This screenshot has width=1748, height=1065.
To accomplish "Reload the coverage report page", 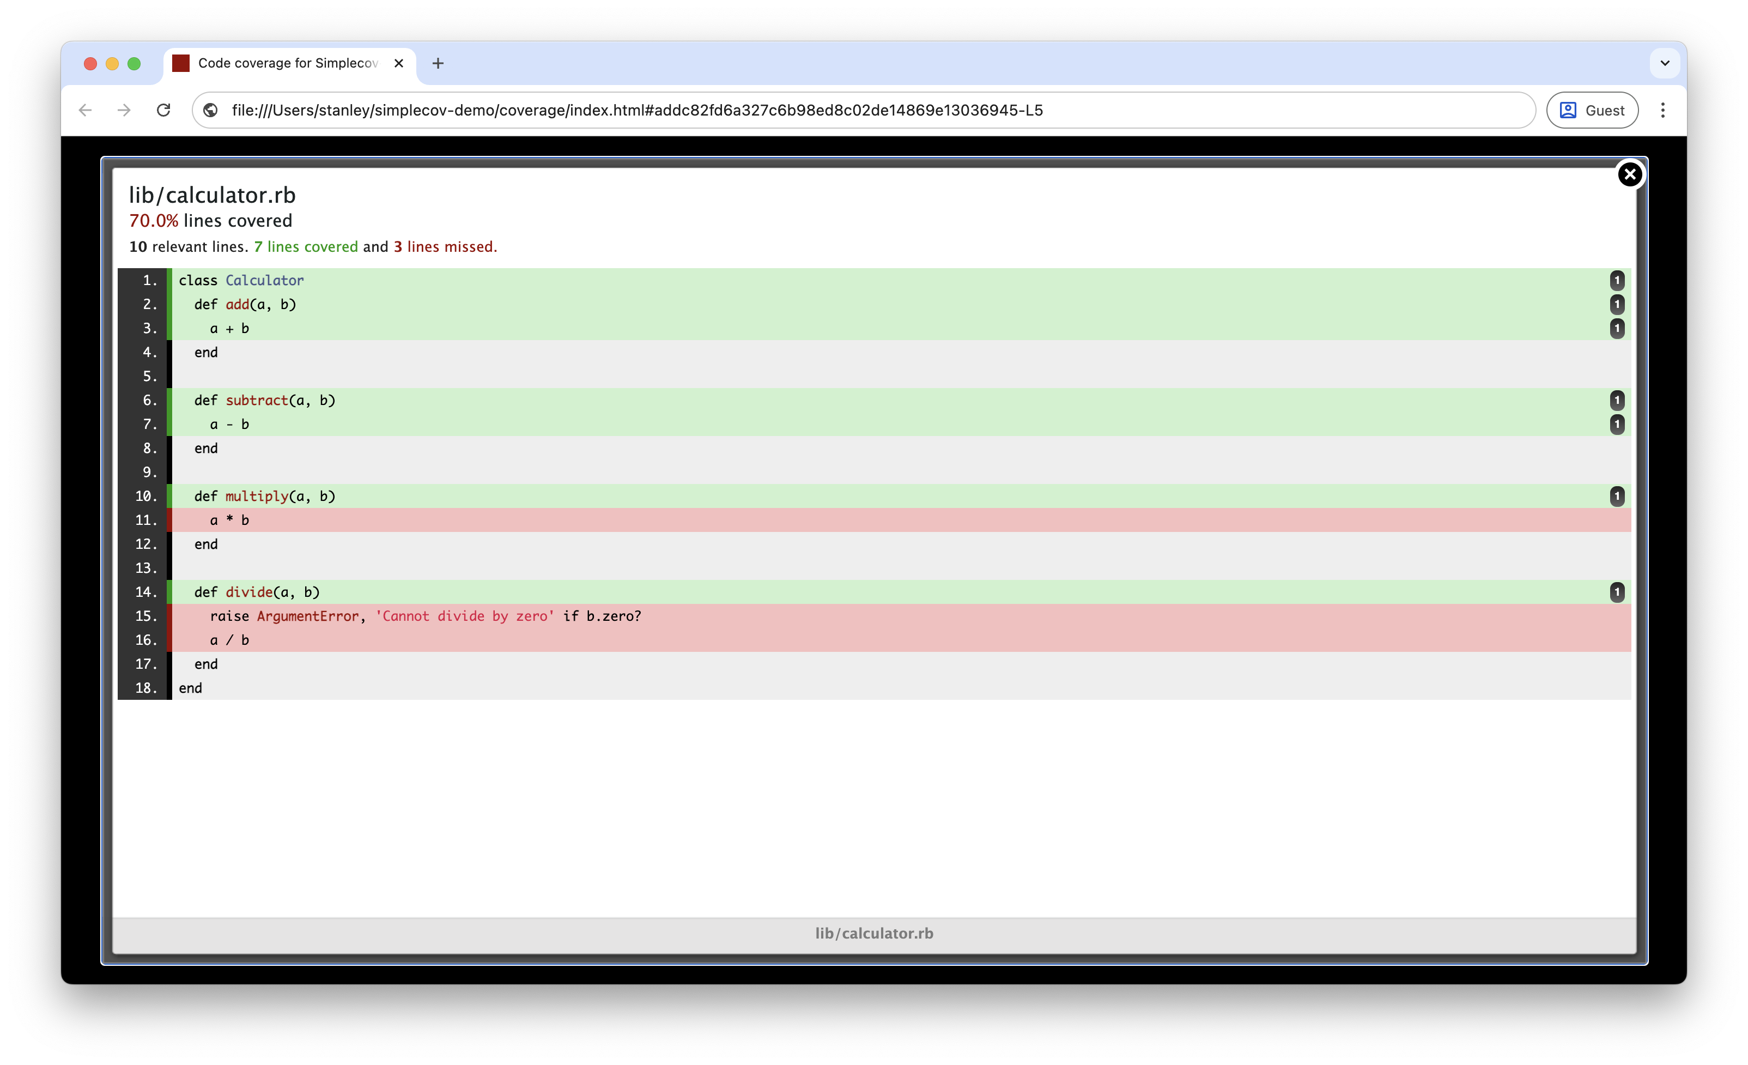I will (x=164, y=110).
